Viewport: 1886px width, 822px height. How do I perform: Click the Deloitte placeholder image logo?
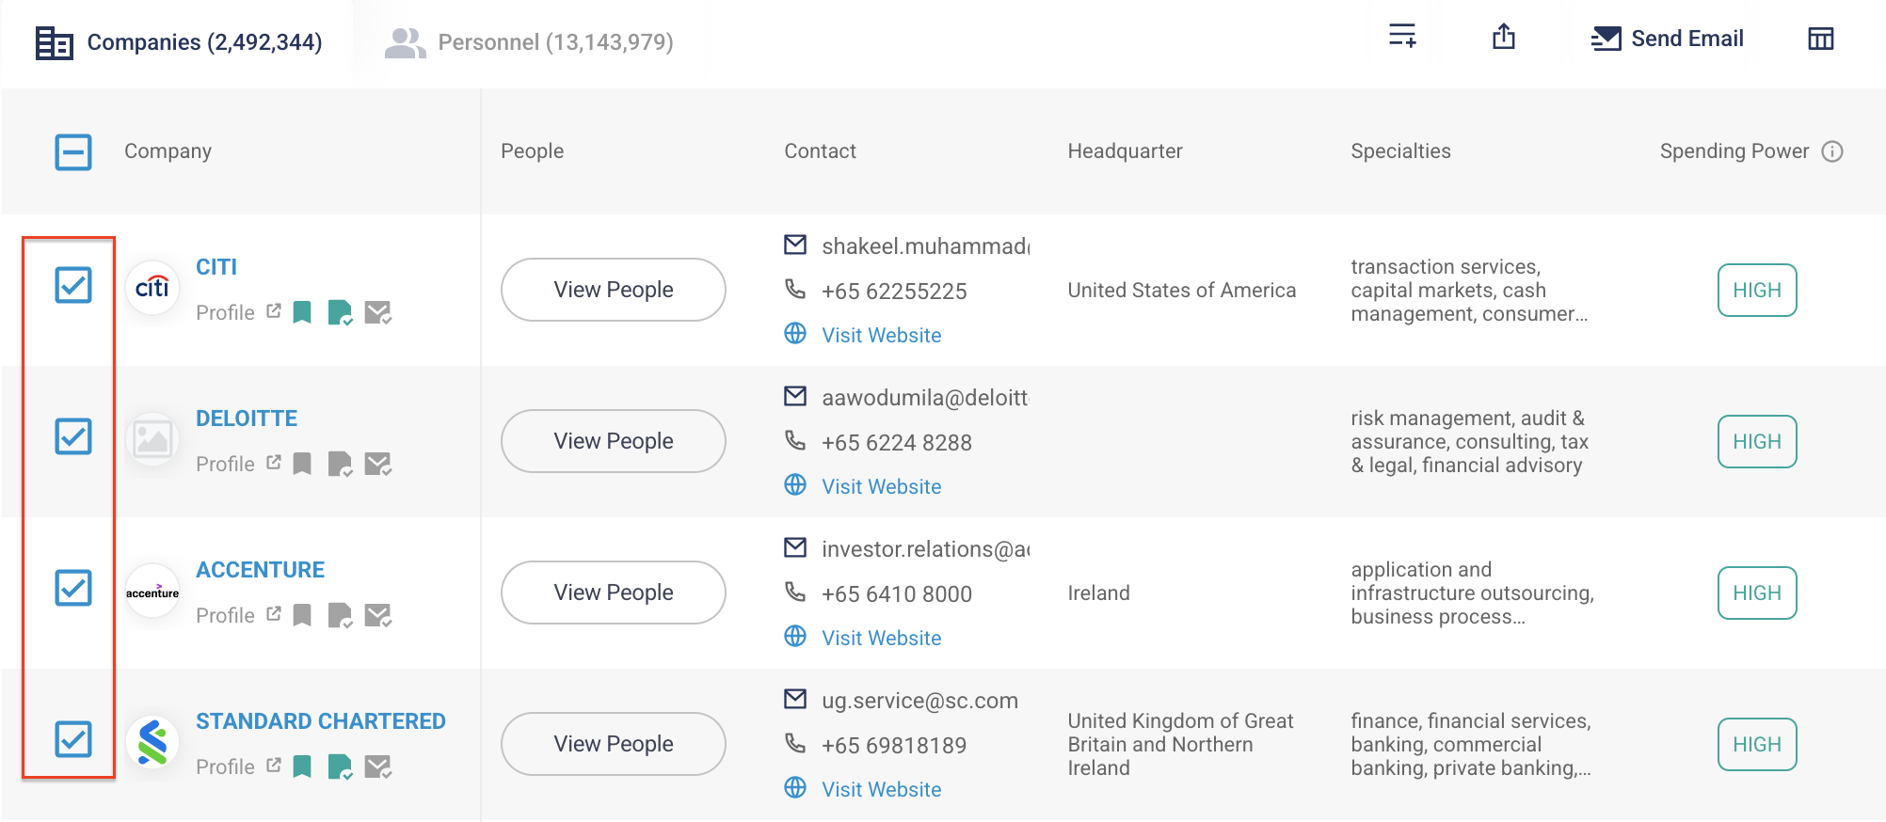click(x=152, y=439)
